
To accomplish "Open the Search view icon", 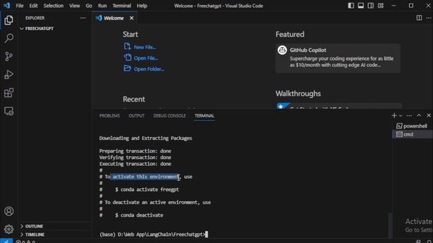I will click(x=9, y=38).
